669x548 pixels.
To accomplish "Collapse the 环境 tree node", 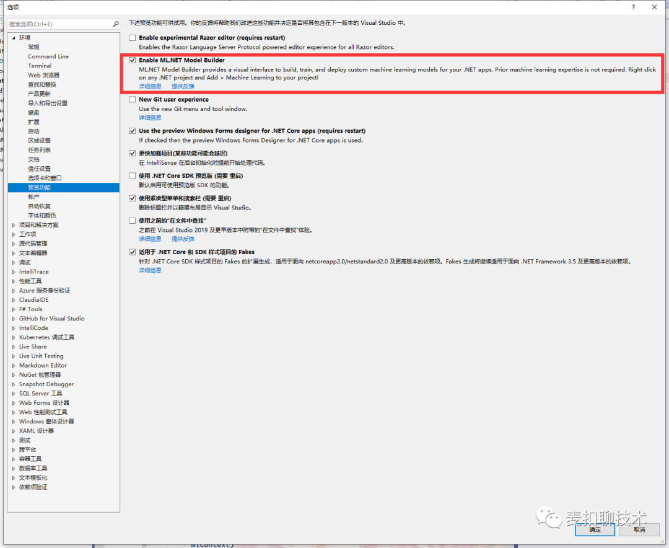I will click(14, 38).
